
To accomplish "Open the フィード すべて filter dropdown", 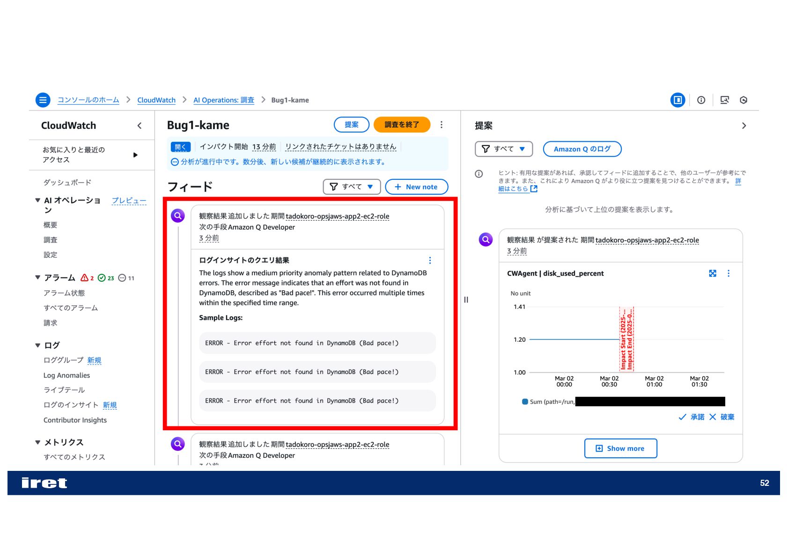I will 352,187.
